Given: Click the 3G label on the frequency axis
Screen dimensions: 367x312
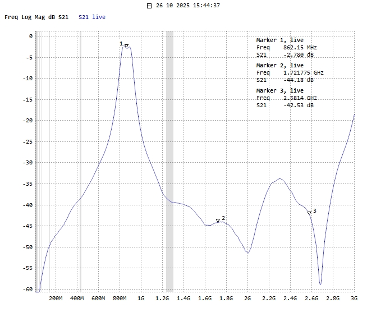Looking at the screenshot, I should pyautogui.click(x=354, y=299).
